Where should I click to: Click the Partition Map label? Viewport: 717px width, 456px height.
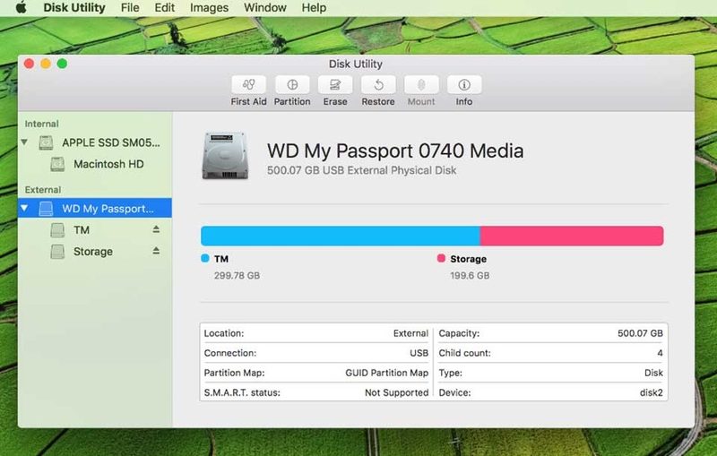(x=234, y=373)
